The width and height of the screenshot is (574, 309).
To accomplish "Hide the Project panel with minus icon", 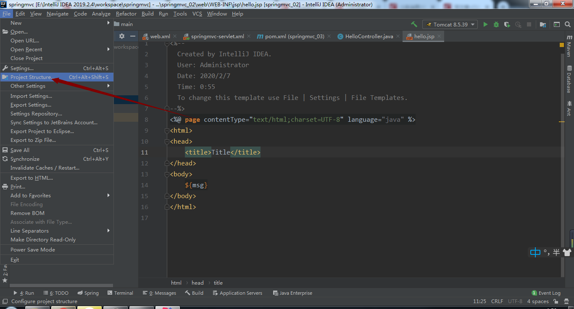I will (x=133, y=36).
